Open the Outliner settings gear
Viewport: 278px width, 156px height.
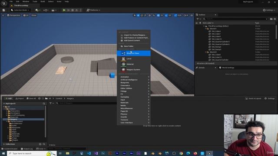(x=275, y=19)
